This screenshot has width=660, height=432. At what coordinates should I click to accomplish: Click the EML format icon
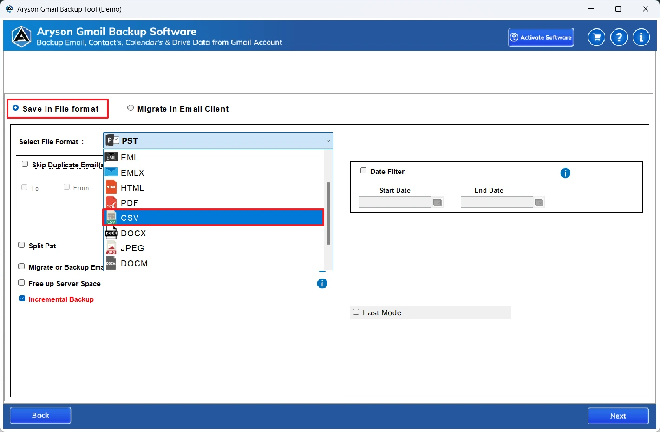click(111, 157)
